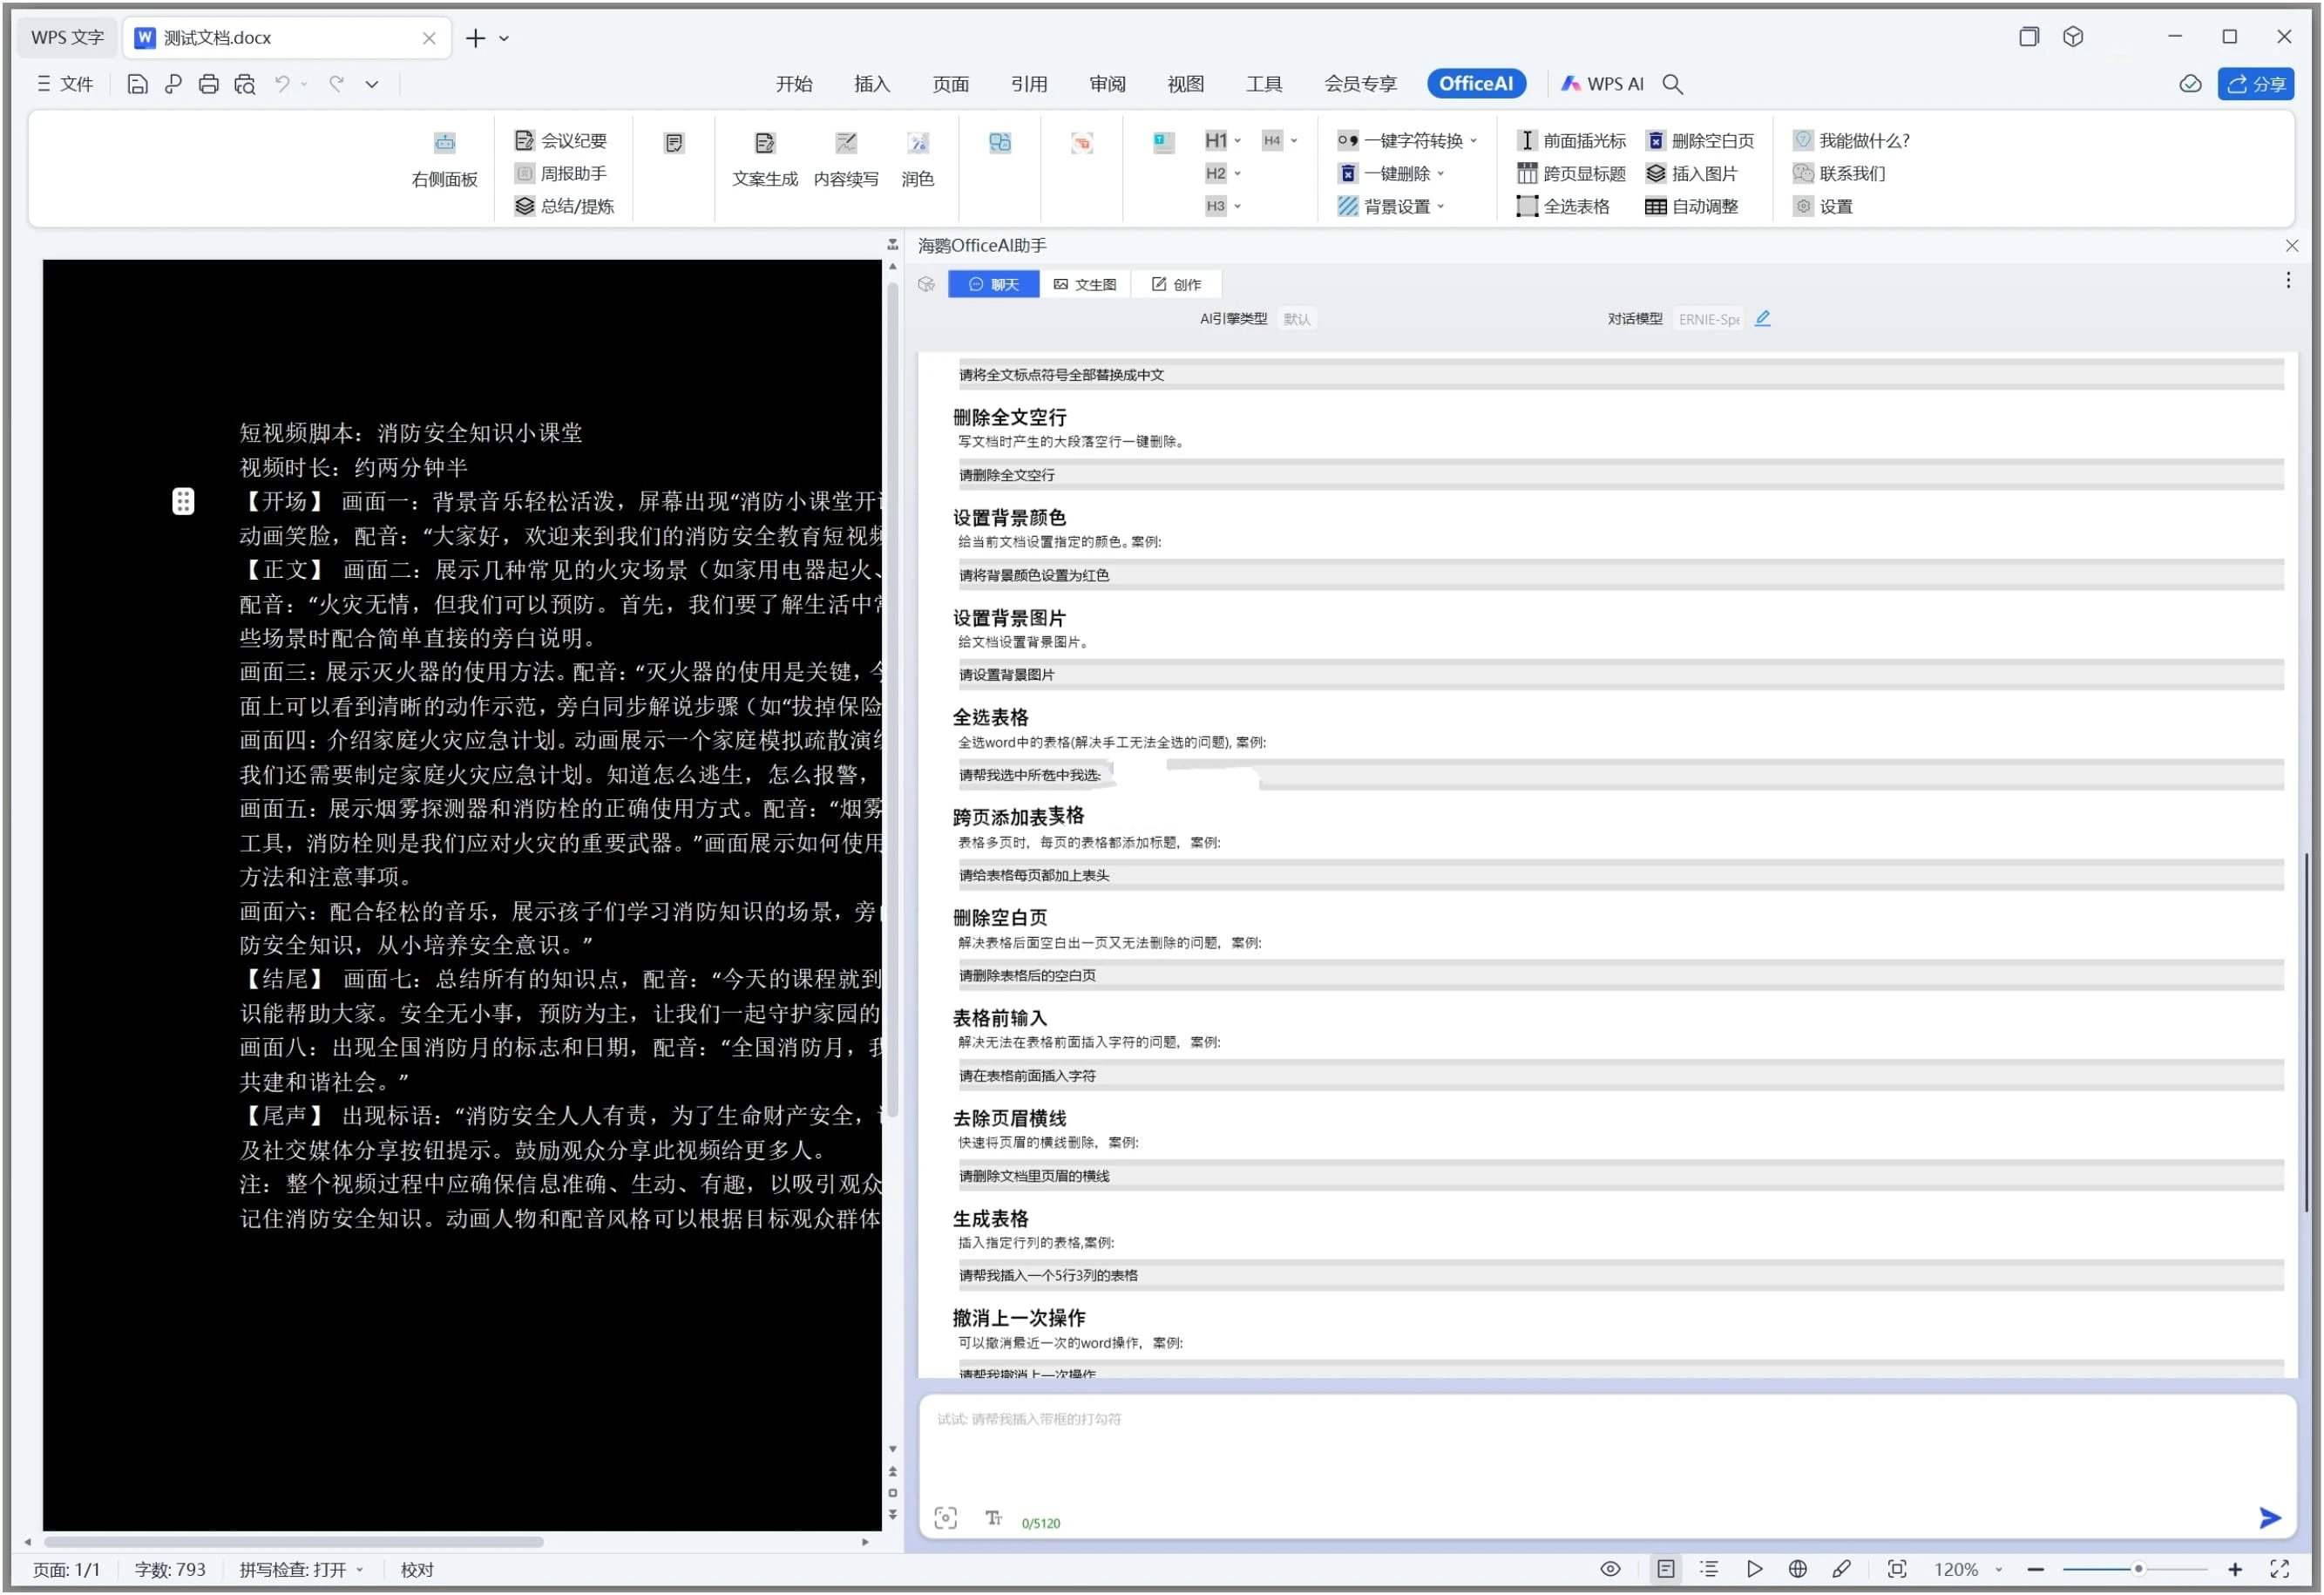
Task: Click the print icon in the quick toolbar
Action: pyautogui.click(x=208, y=84)
